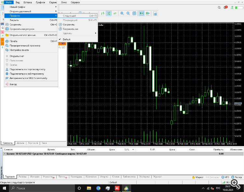244x192 pixels.
Task: Expand the Удалить submenu arrow
Action: tap(96, 33)
